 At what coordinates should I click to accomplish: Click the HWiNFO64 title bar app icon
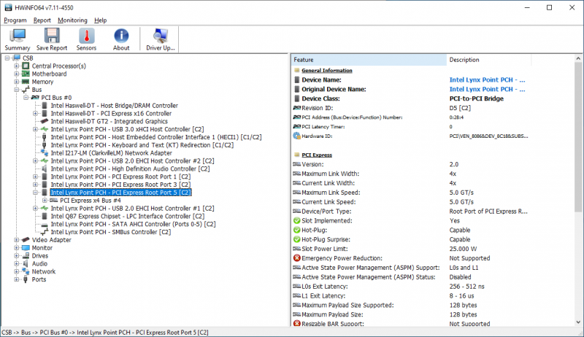8,7
